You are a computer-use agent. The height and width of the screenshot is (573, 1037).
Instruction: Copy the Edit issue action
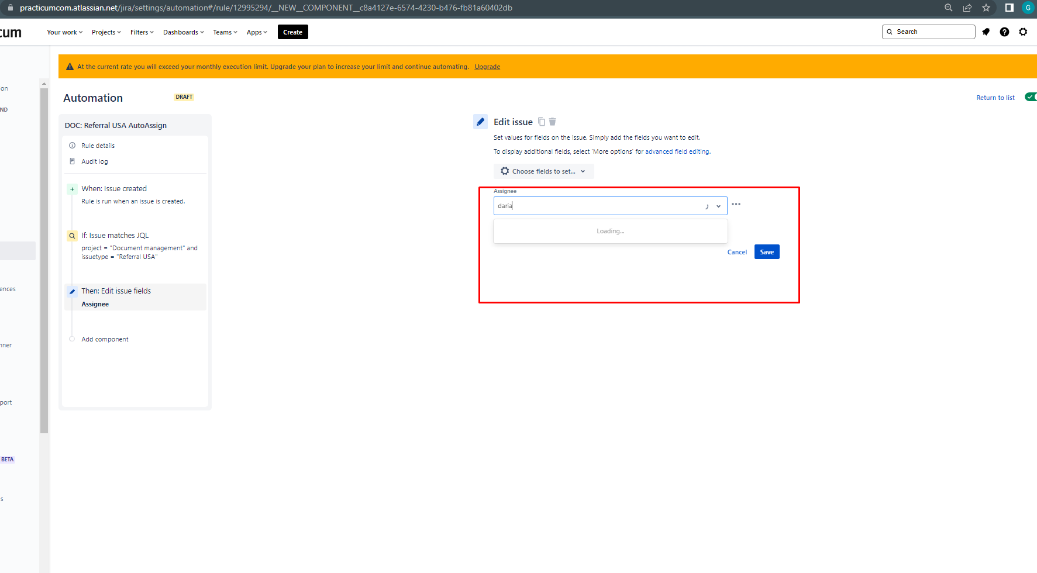click(x=541, y=121)
